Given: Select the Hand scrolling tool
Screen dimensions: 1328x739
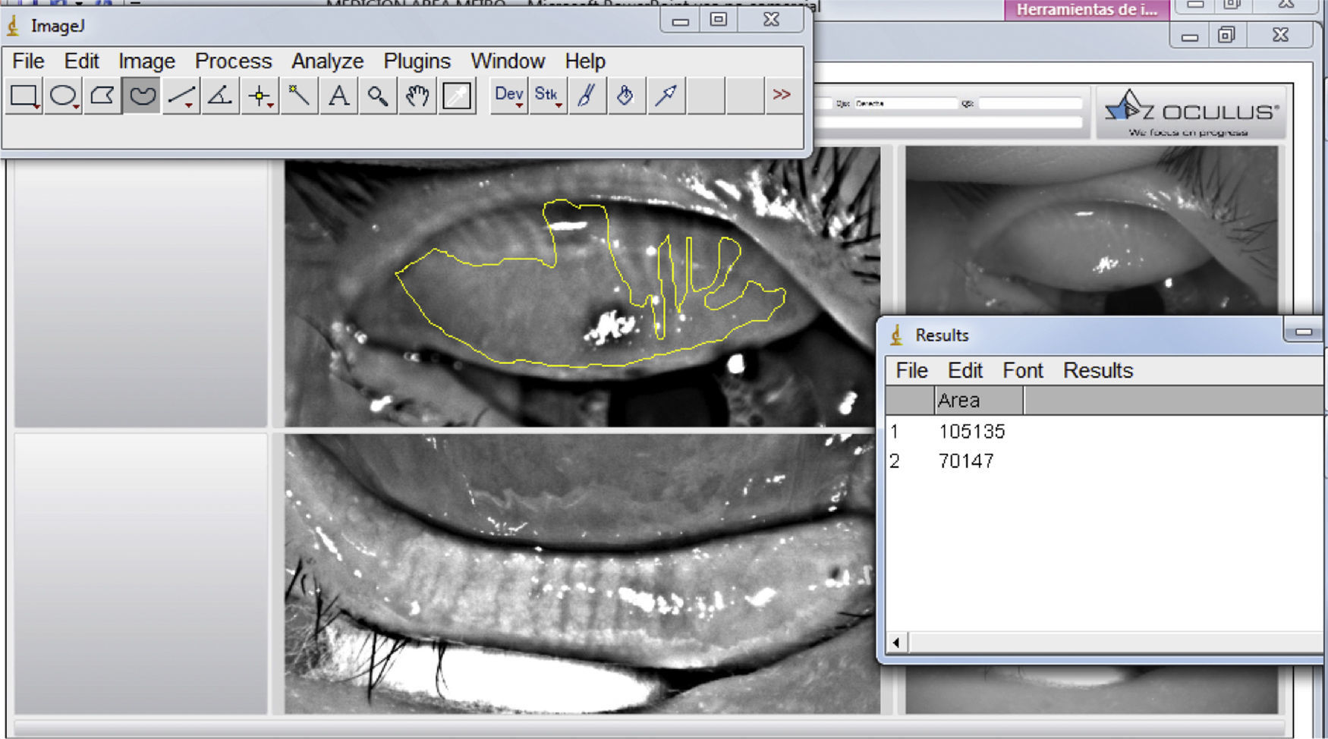Looking at the screenshot, I should 417,96.
